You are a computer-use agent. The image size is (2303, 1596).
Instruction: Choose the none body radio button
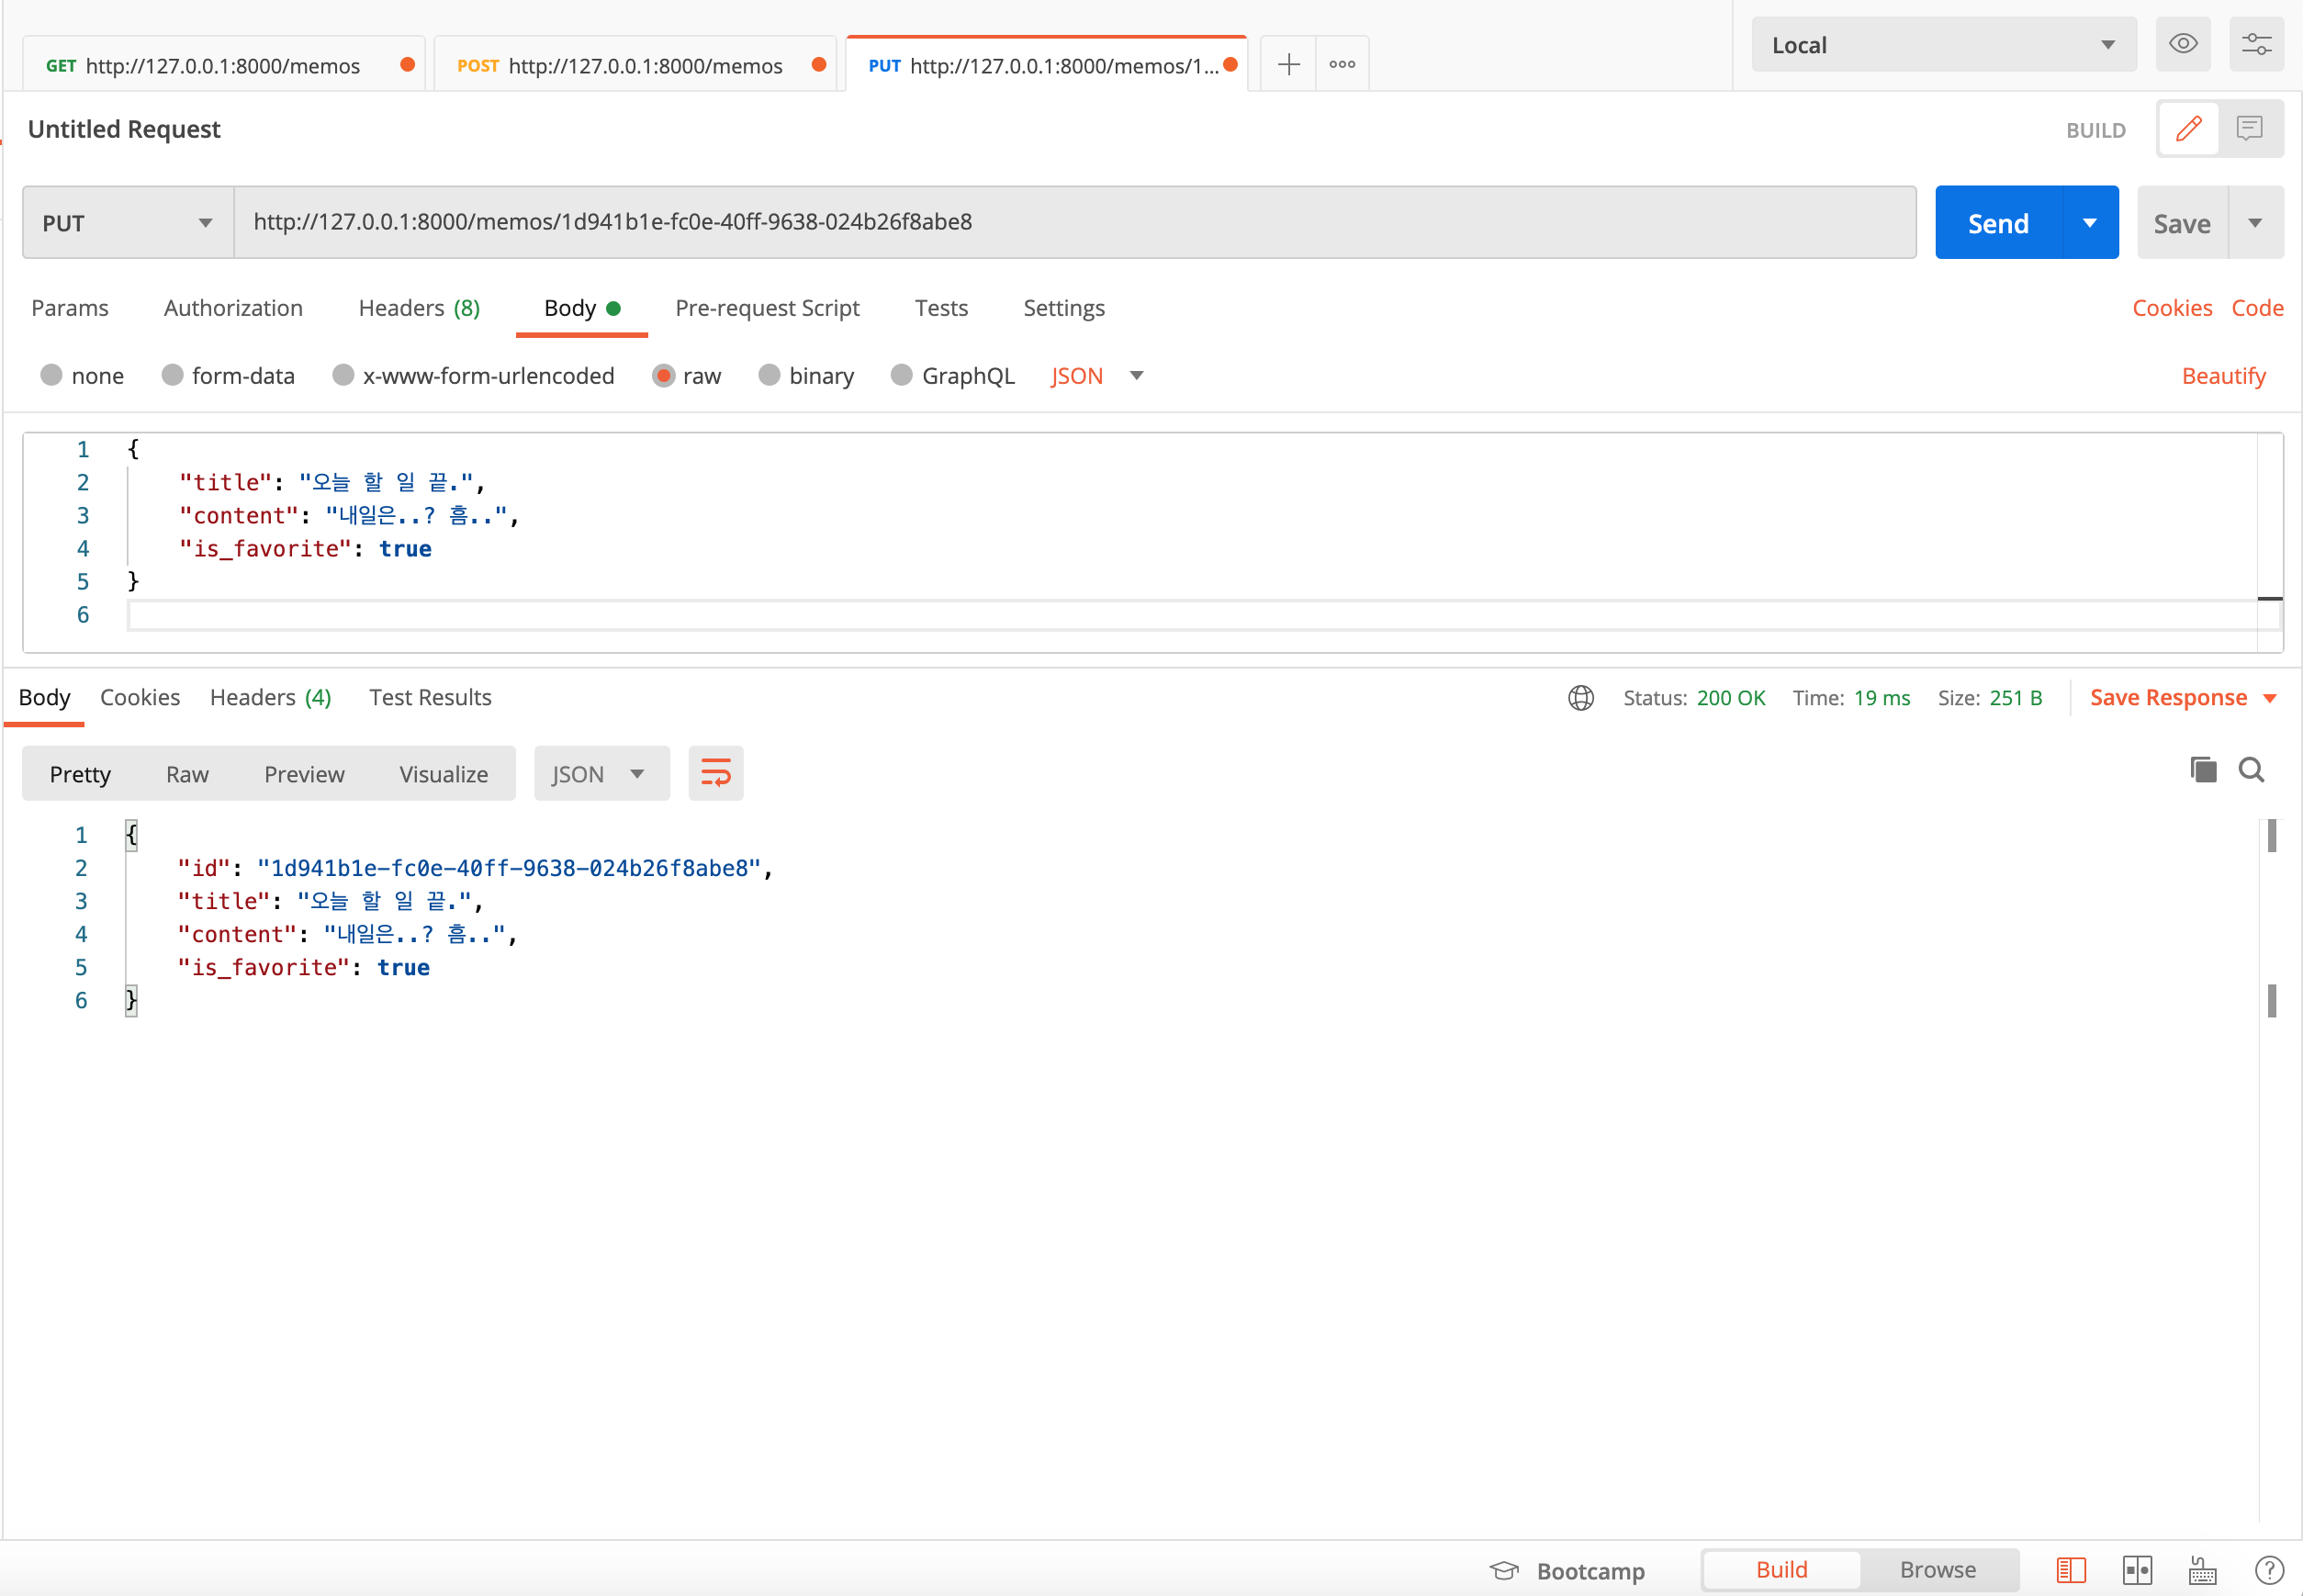pos(52,375)
